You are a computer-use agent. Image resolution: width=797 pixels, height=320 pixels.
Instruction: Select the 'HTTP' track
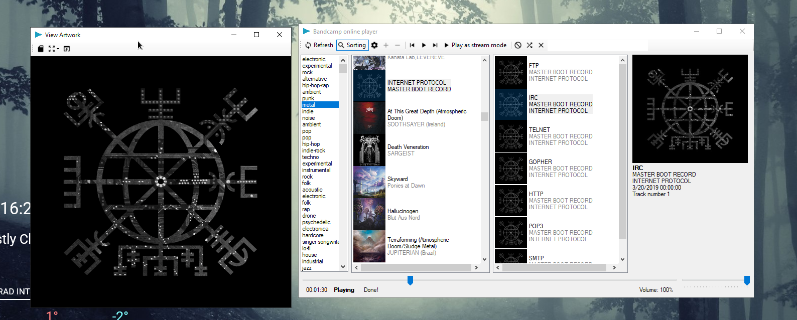click(557, 201)
